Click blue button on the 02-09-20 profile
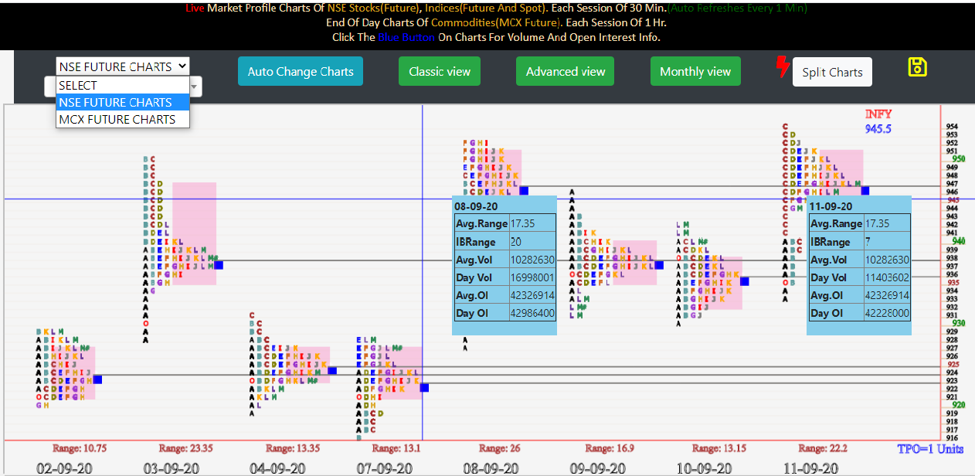Image resolution: width=975 pixels, height=476 pixels. pyautogui.click(x=98, y=379)
